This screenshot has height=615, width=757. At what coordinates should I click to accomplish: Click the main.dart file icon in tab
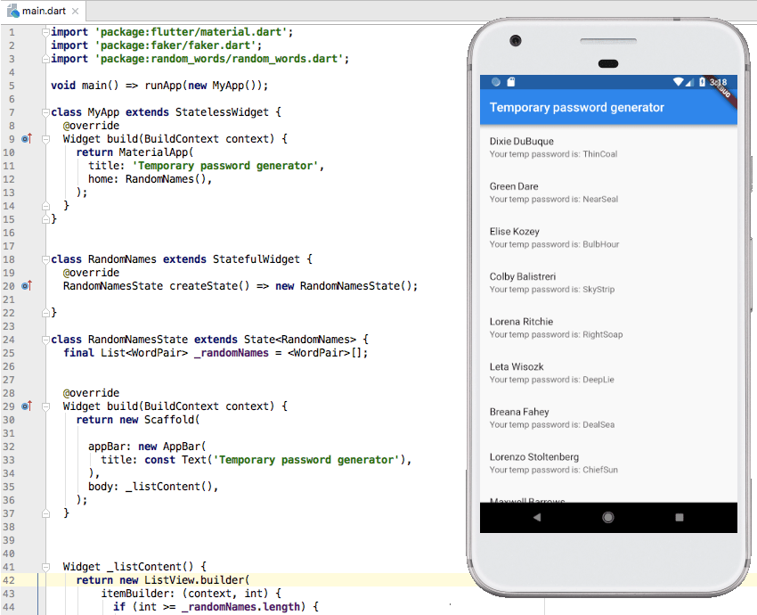point(12,11)
